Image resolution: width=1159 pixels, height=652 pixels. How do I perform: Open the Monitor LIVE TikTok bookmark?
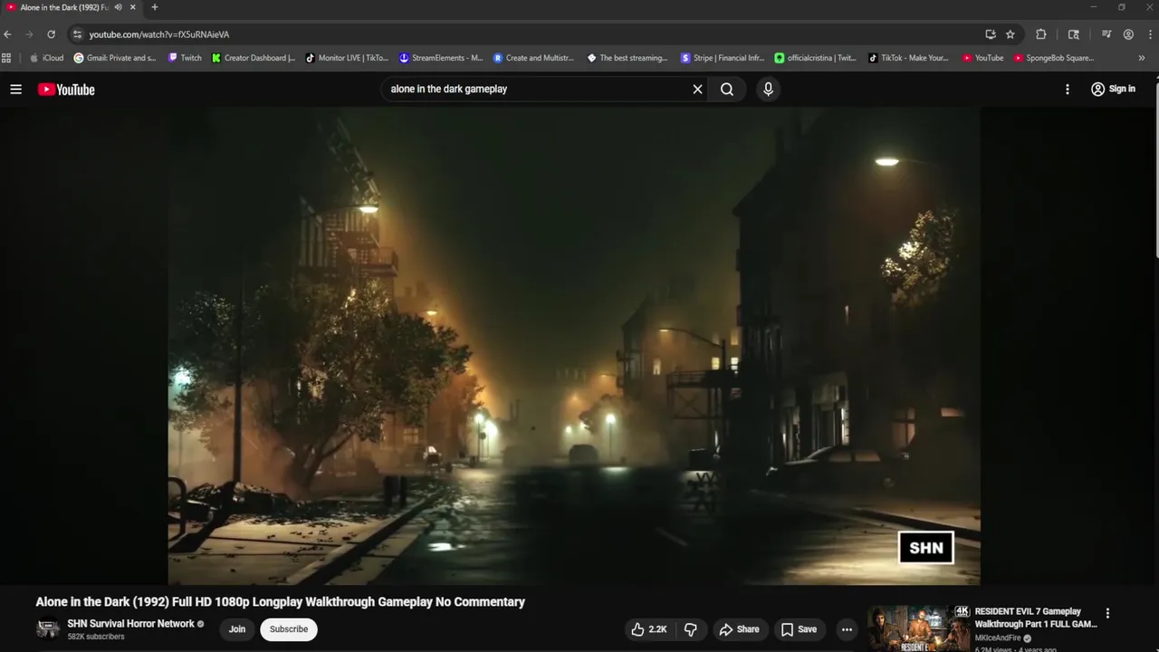pos(347,58)
